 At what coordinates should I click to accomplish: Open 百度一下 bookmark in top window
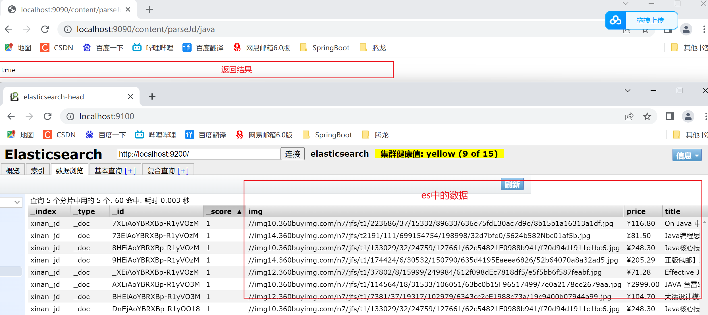pyautogui.click(x=103, y=48)
